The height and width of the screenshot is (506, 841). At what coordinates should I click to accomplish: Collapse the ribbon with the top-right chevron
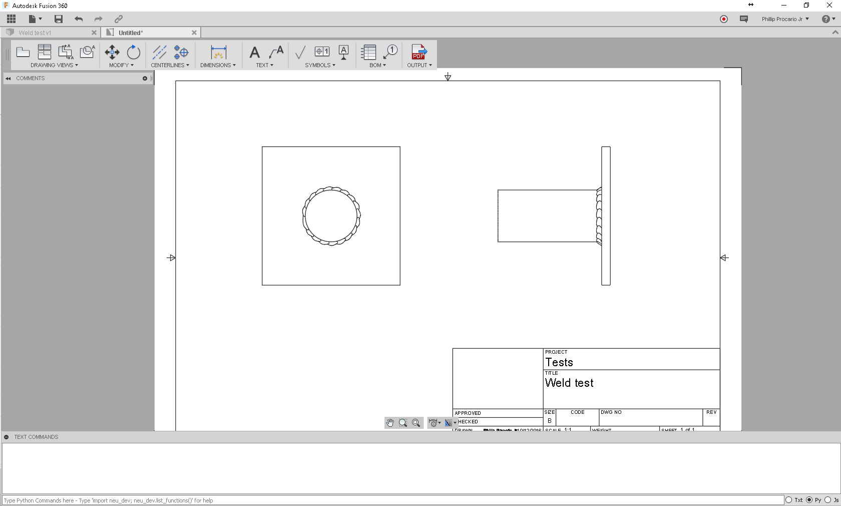(835, 33)
